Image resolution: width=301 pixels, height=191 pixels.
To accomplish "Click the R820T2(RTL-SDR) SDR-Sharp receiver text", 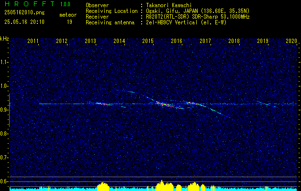I will [198, 17].
